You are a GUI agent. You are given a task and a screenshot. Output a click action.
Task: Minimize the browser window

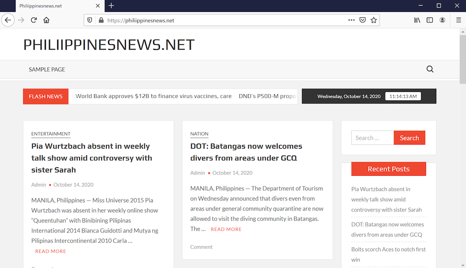[420, 6]
